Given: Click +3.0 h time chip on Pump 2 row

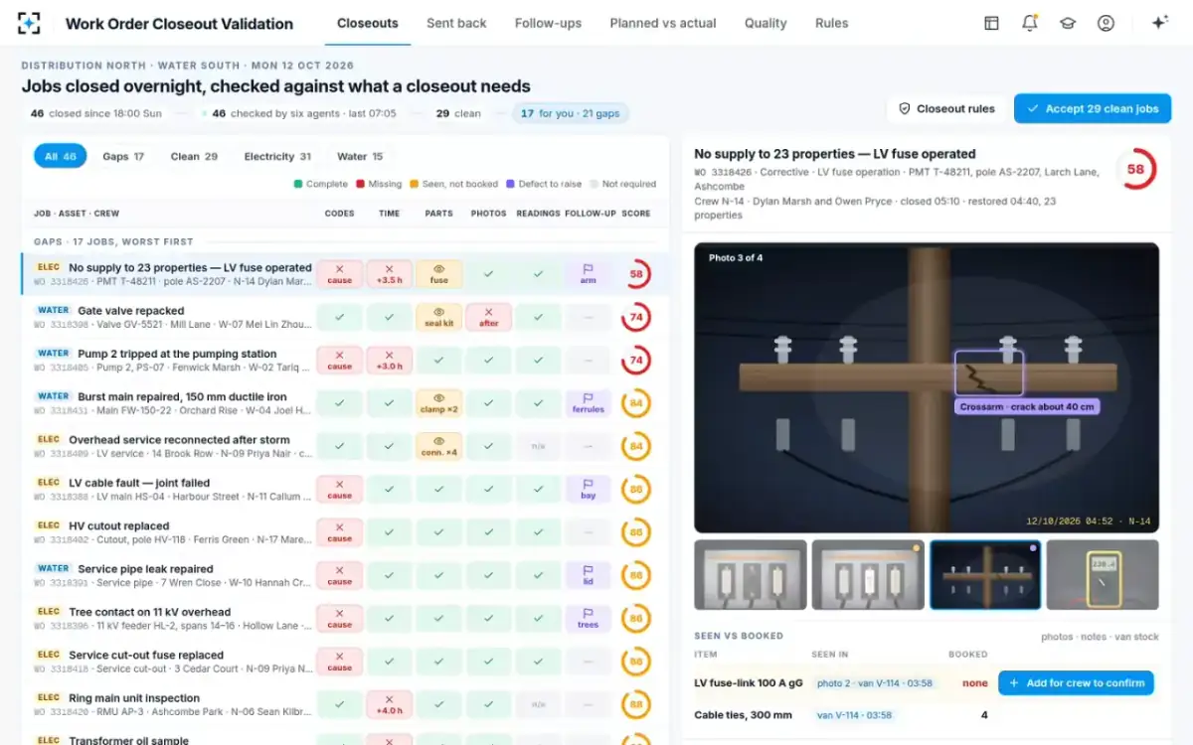Looking at the screenshot, I should (x=390, y=360).
